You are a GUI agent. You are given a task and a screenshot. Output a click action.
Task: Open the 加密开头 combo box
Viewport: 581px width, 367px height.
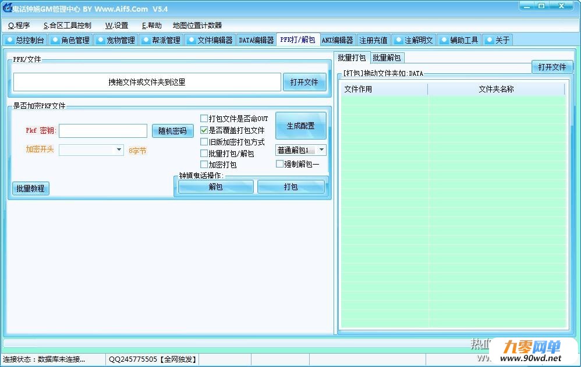pyautogui.click(x=91, y=149)
